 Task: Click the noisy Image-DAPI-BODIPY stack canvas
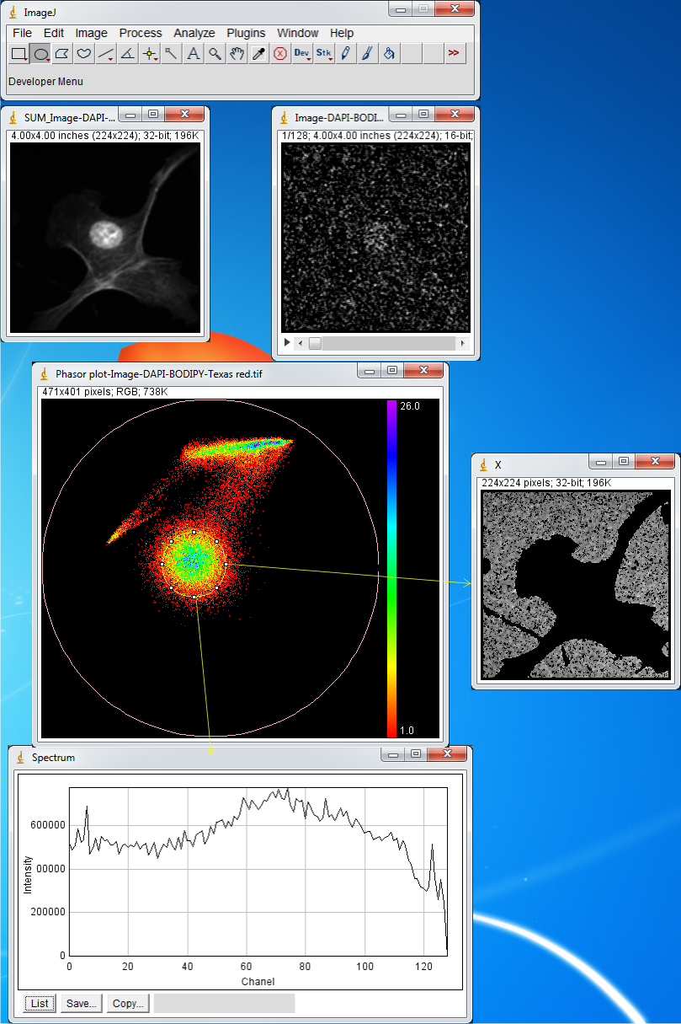(375, 237)
